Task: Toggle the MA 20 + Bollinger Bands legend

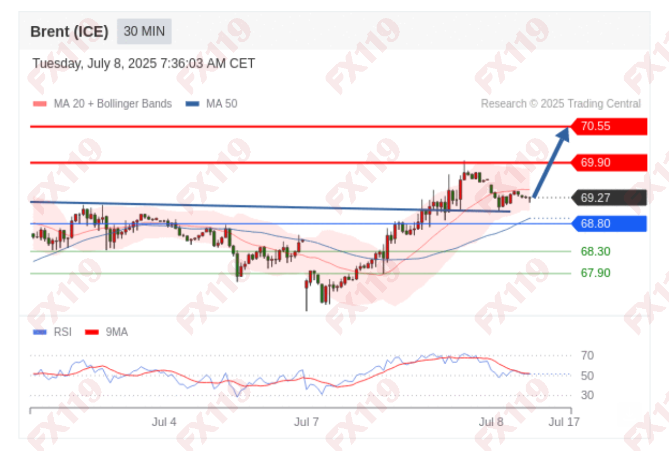Action: (x=102, y=104)
